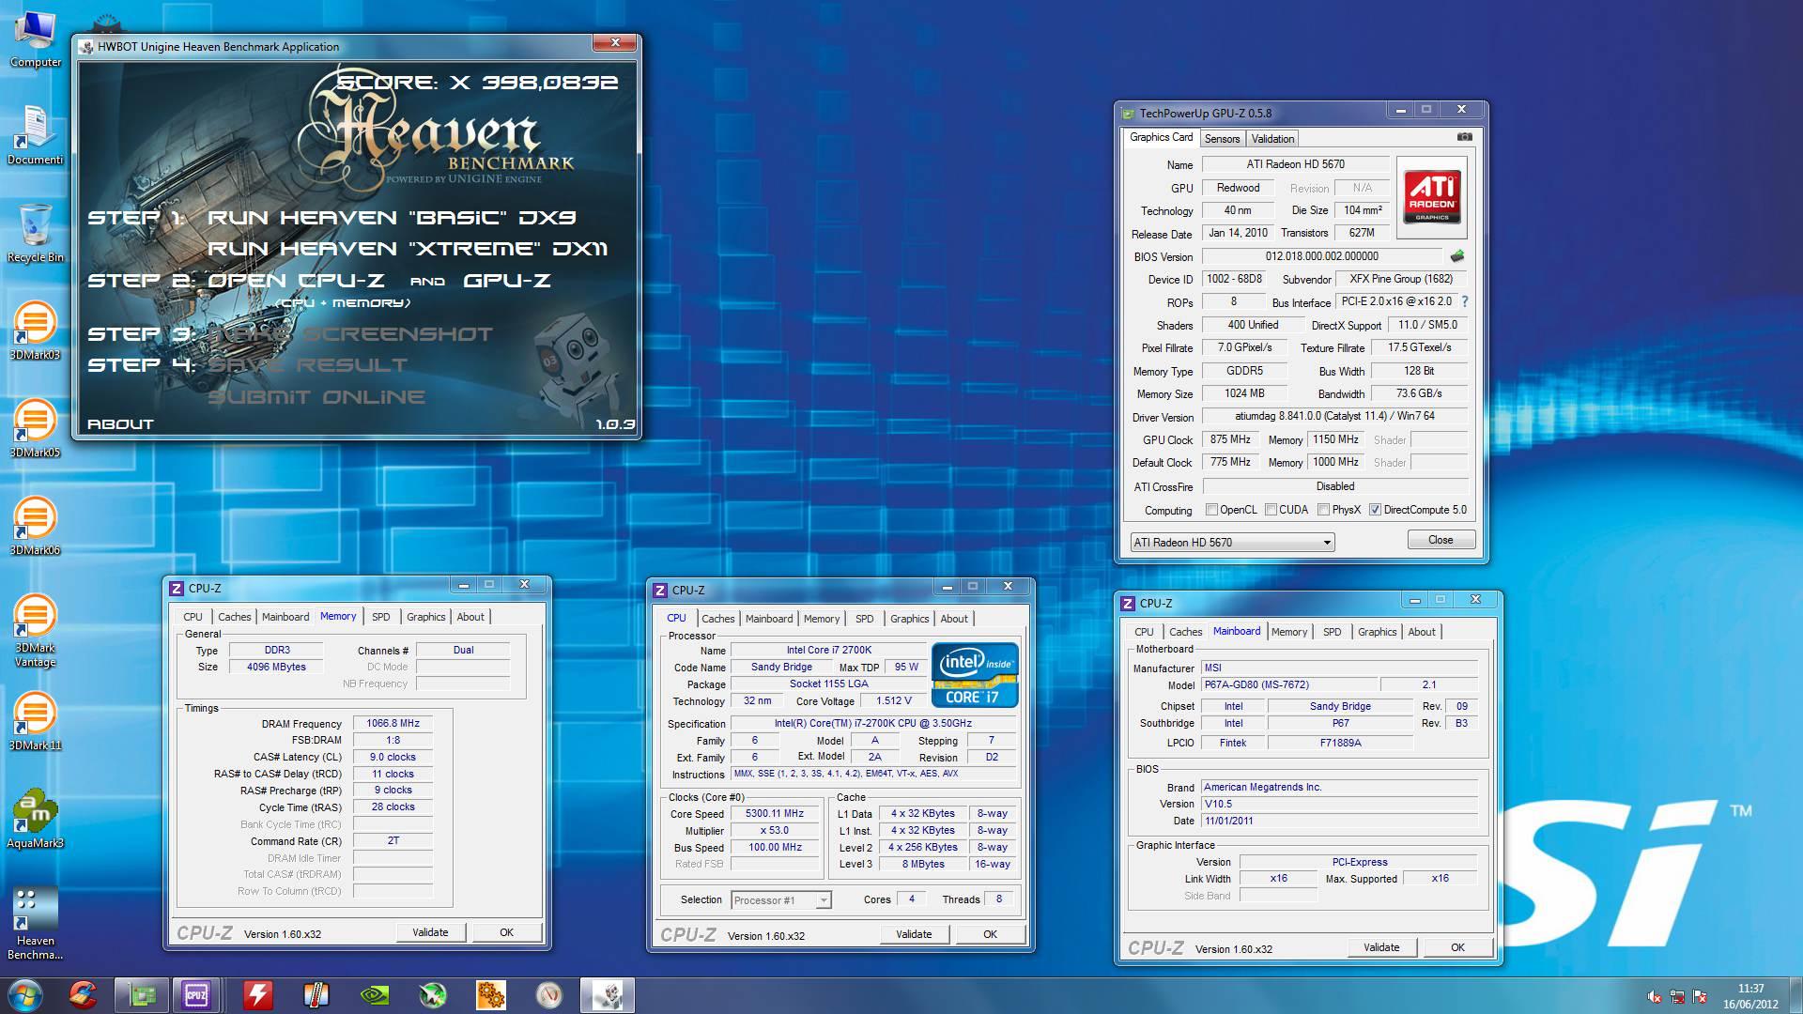Launch 3DMark11 desktop shortcut
This screenshot has width=1803, height=1014.
pyautogui.click(x=35, y=722)
